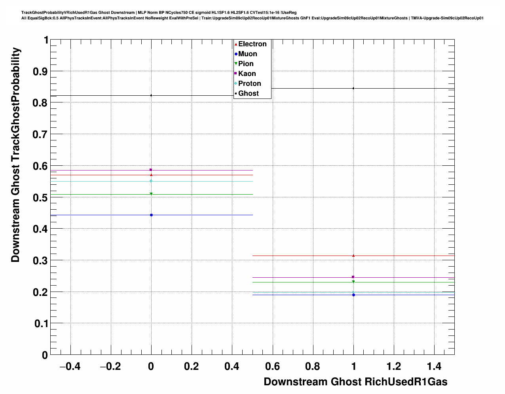Screen dimensions: 505x394
Task: Click the Ghost legend entry
Action: 247,93
